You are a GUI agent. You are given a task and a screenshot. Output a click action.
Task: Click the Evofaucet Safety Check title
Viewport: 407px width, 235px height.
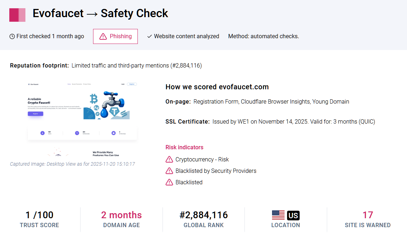coord(100,14)
